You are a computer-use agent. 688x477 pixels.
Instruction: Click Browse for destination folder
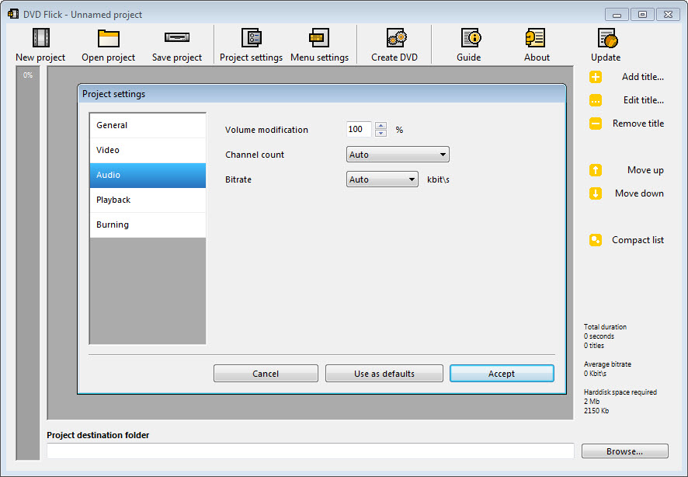click(x=624, y=451)
